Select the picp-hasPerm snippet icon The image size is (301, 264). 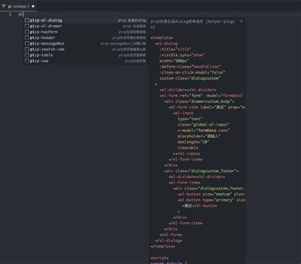pyautogui.click(x=27, y=32)
